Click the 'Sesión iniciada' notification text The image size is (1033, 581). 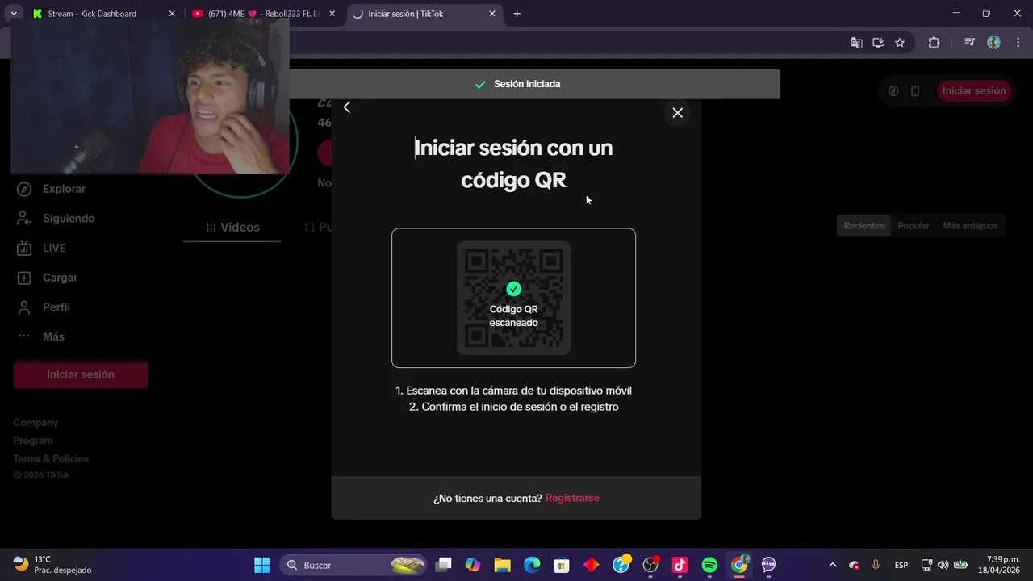tap(527, 84)
